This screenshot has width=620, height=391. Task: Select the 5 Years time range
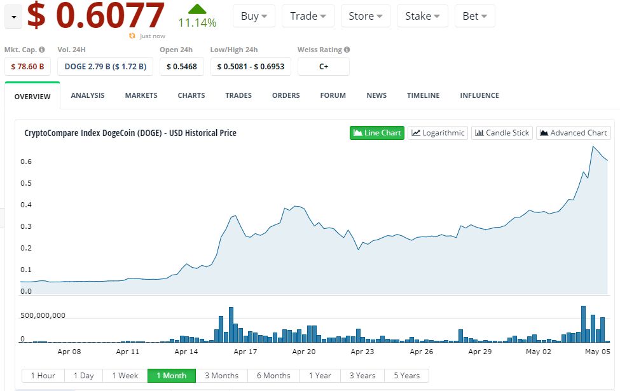(x=406, y=376)
